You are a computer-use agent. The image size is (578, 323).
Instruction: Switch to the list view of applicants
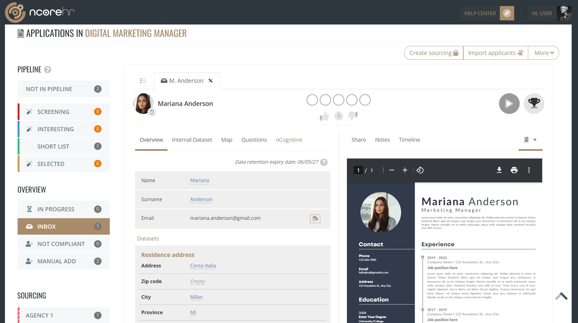pyautogui.click(x=143, y=80)
